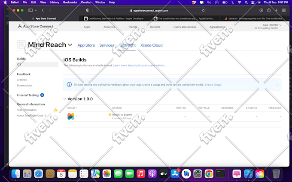Select iOS under Builds in sidebar
Screen dimensions: 292x182
37,64
